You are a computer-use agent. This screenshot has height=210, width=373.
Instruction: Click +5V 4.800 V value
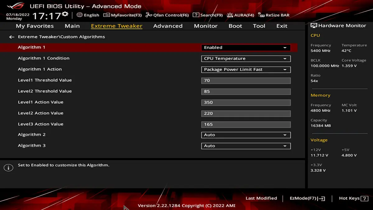click(x=349, y=155)
